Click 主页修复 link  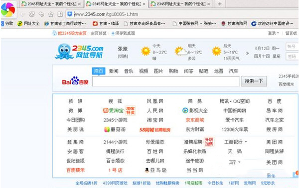[x=99, y=33]
